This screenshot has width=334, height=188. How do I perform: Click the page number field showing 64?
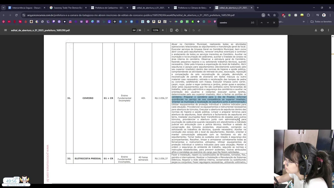134,30
